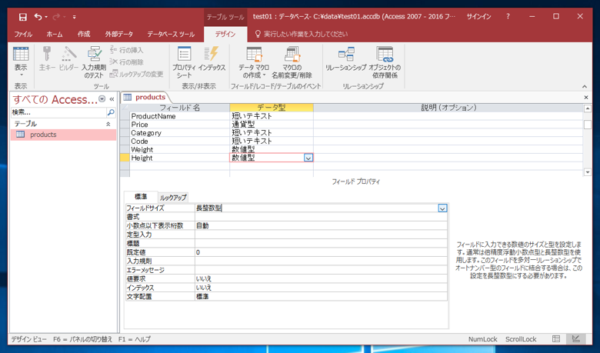Open the リレーションシップ relationships window

tap(346, 58)
